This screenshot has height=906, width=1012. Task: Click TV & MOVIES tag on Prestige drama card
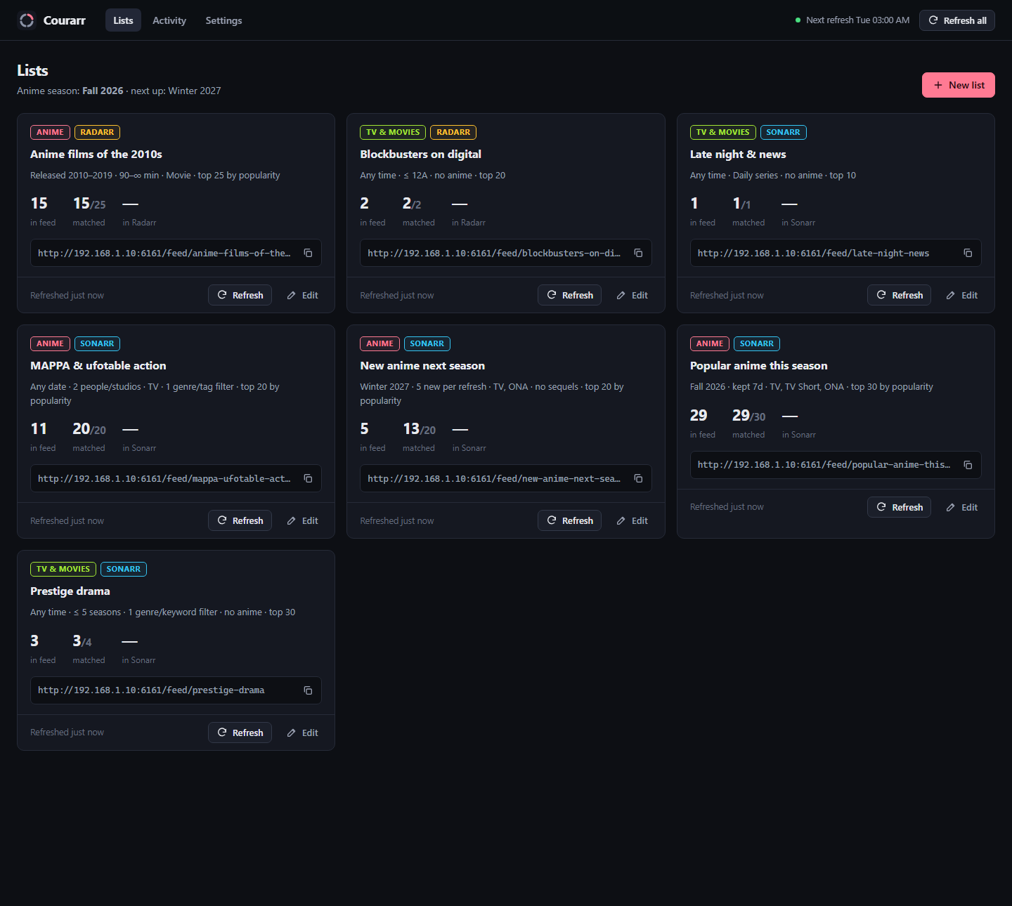click(x=63, y=569)
